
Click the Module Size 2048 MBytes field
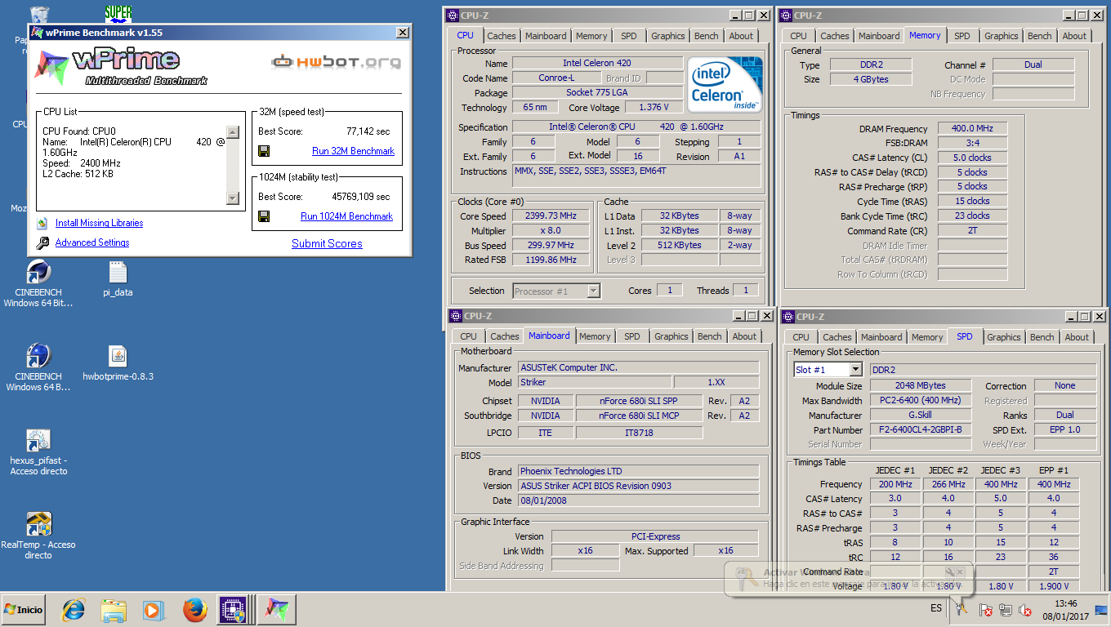pyautogui.click(x=921, y=386)
